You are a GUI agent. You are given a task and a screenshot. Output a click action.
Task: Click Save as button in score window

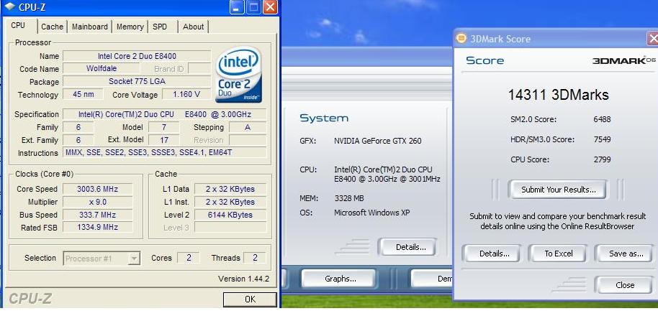(625, 254)
